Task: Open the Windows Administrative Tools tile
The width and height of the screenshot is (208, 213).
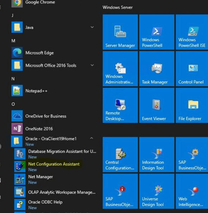Action: [x=120, y=69]
